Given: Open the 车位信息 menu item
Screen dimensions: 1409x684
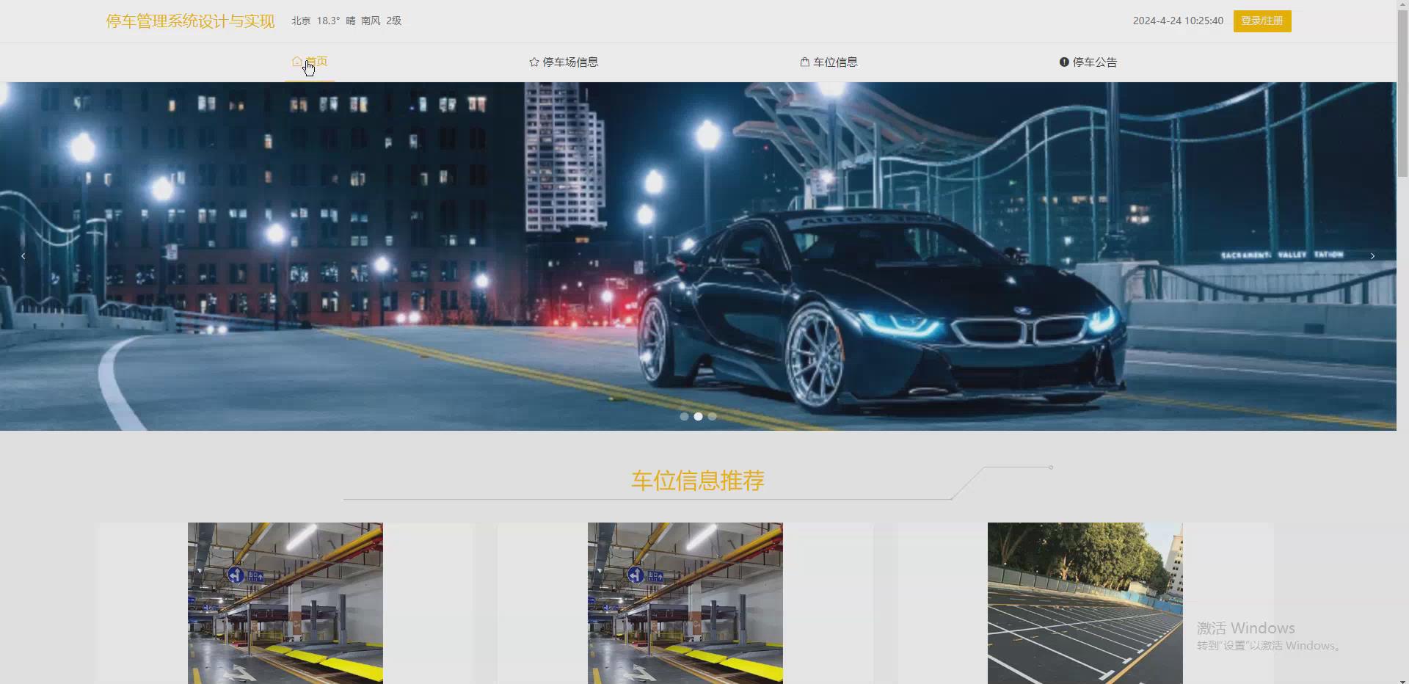Looking at the screenshot, I should 829,62.
